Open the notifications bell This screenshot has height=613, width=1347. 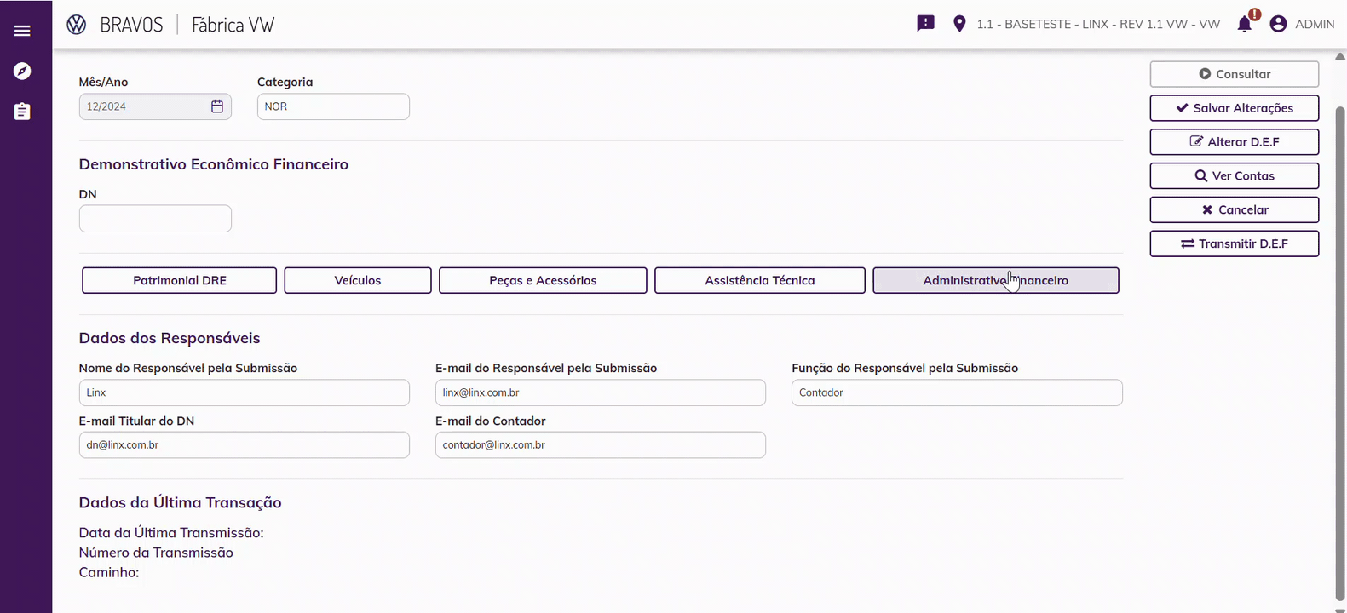(1245, 24)
